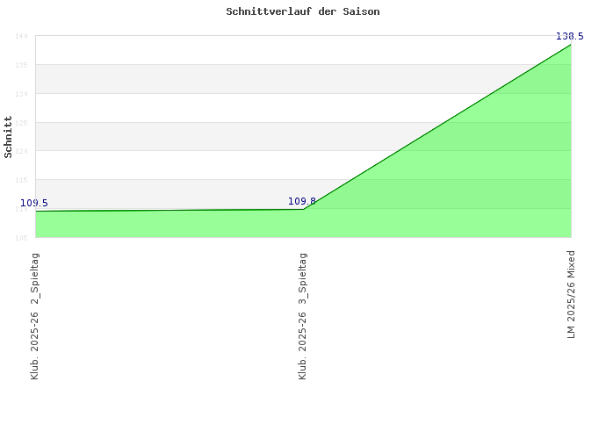Click the 125 y-axis tick label

coord(21,123)
